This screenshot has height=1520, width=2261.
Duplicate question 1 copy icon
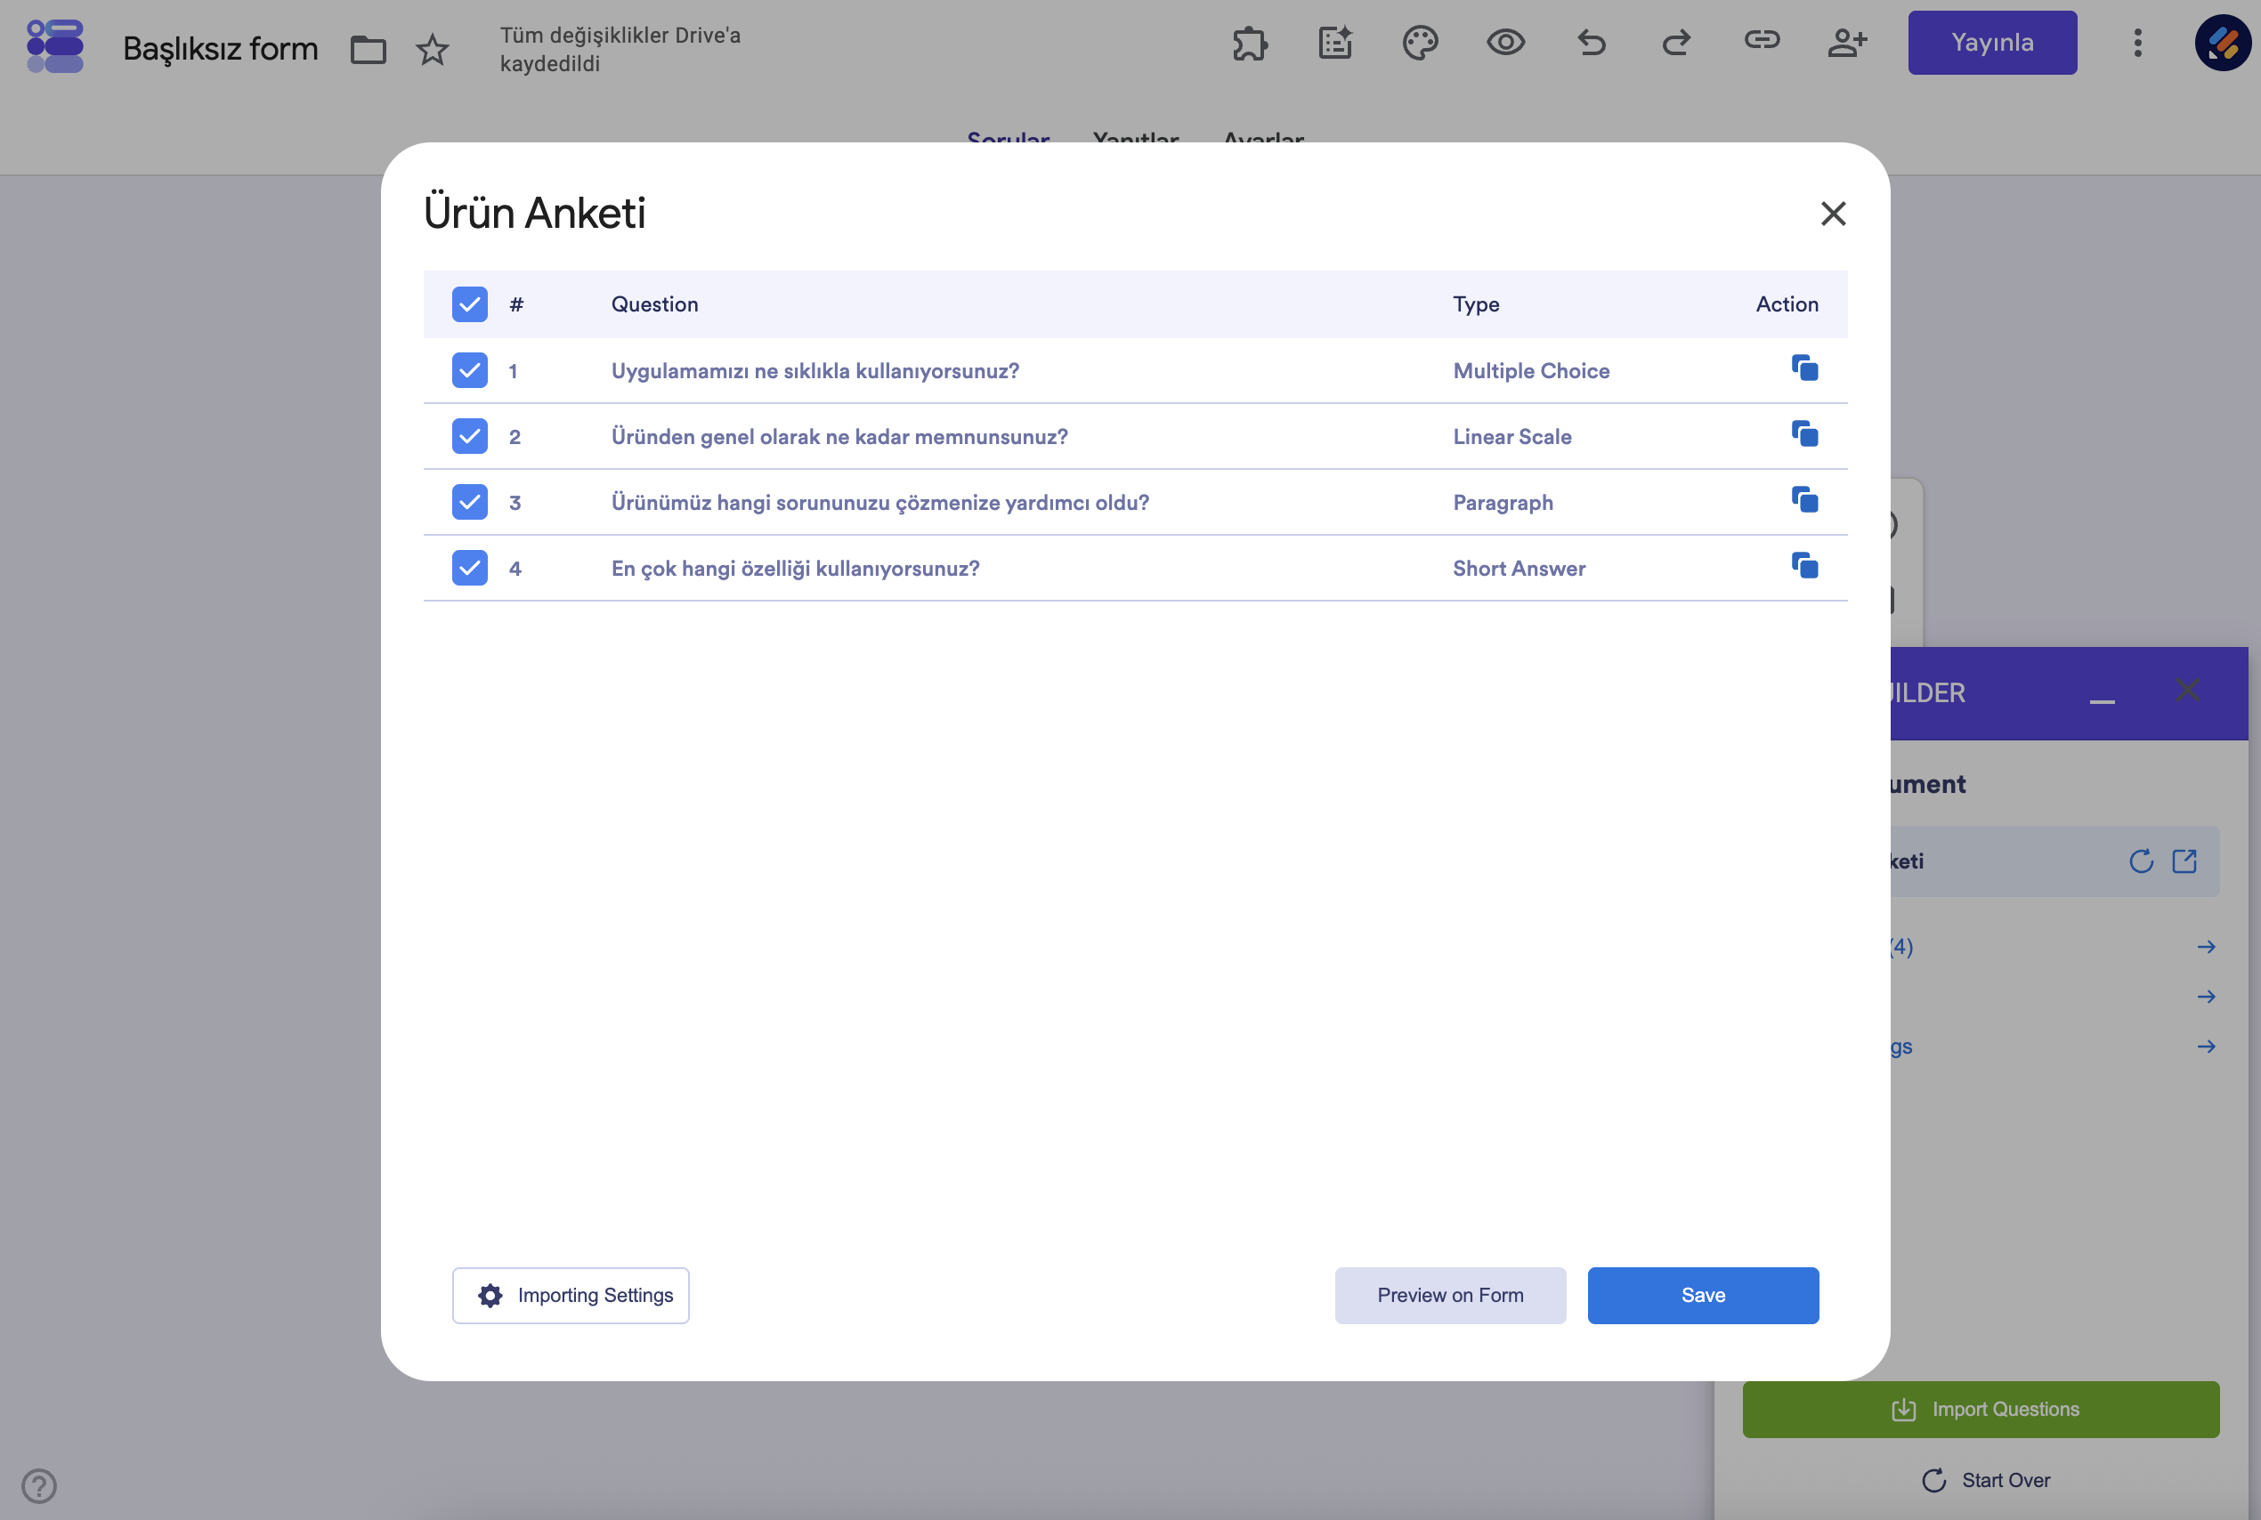(x=1804, y=368)
